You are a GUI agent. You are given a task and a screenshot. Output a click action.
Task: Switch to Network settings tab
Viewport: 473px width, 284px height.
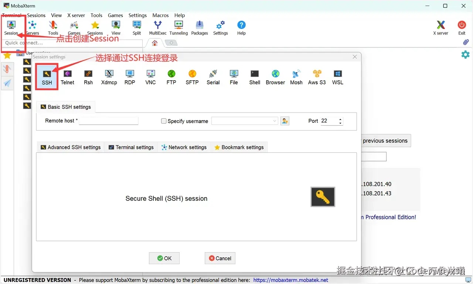[184, 147]
